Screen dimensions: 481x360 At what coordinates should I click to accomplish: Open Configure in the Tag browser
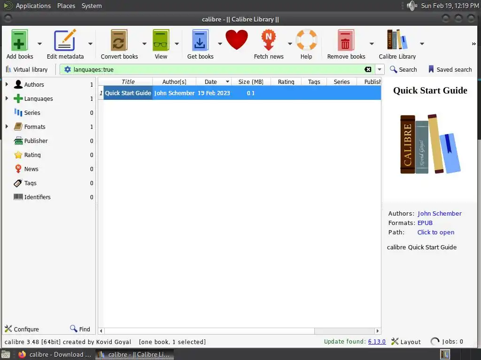[22, 329]
